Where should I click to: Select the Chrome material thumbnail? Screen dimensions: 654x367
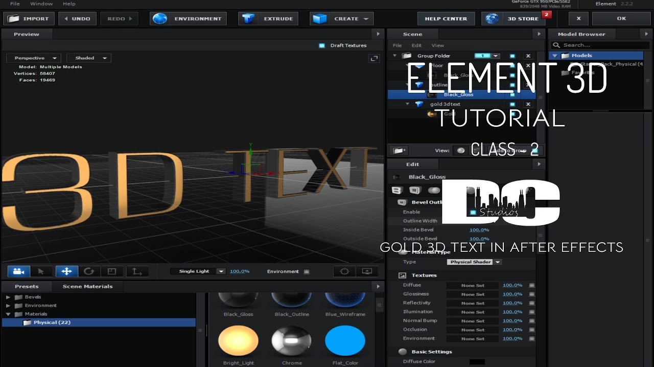point(292,341)
